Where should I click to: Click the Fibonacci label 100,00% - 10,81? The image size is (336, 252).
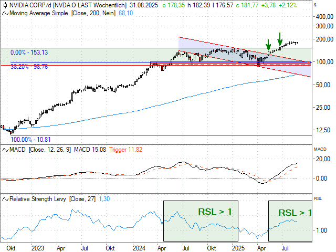(x=30, y=140)
